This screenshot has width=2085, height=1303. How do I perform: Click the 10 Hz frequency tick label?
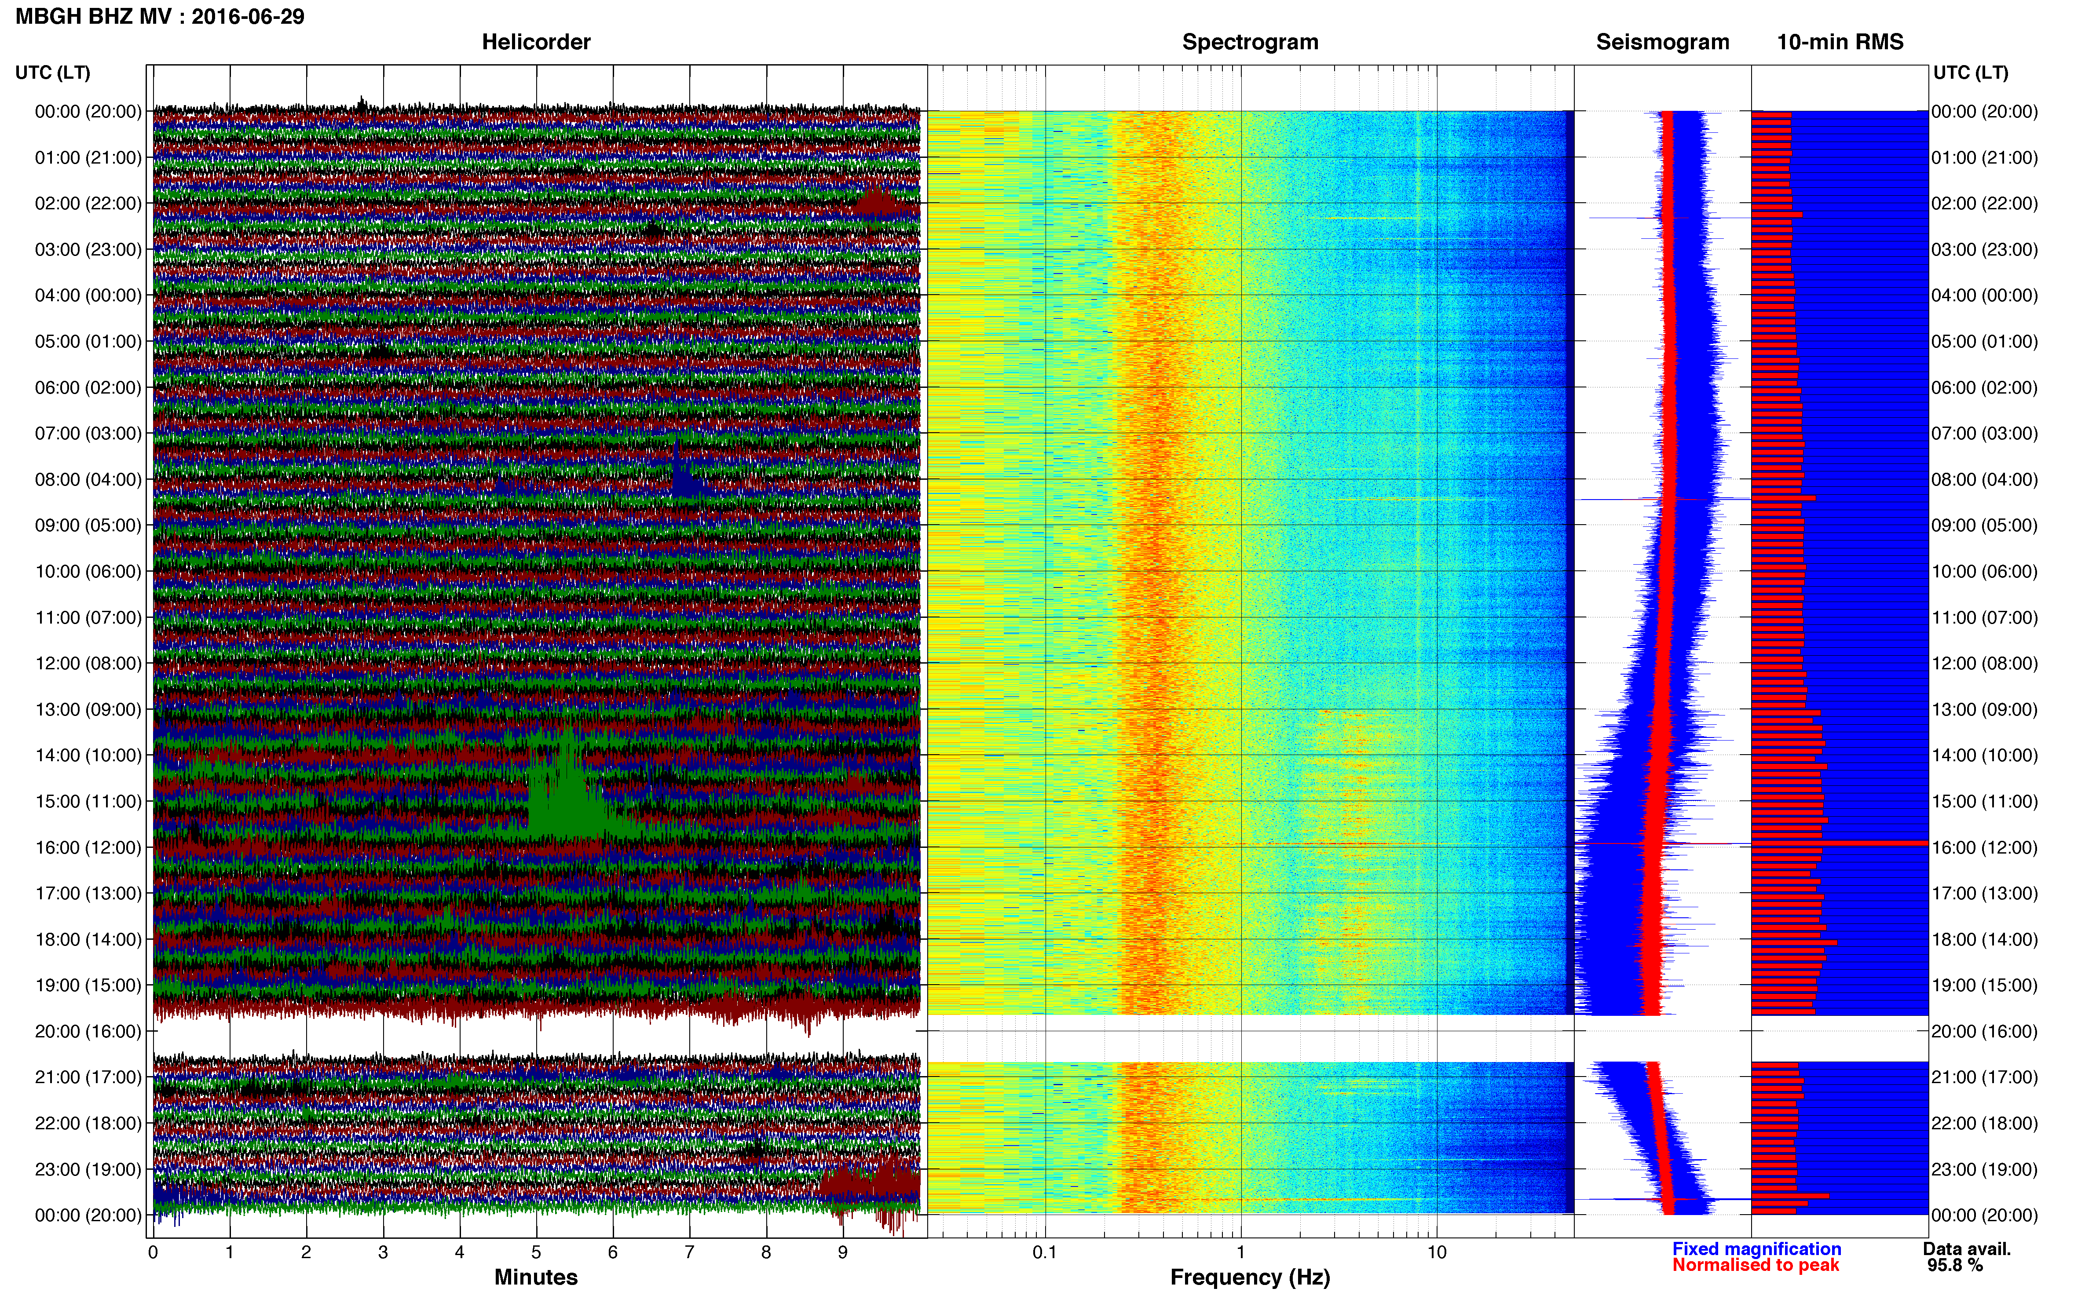1436,1252
